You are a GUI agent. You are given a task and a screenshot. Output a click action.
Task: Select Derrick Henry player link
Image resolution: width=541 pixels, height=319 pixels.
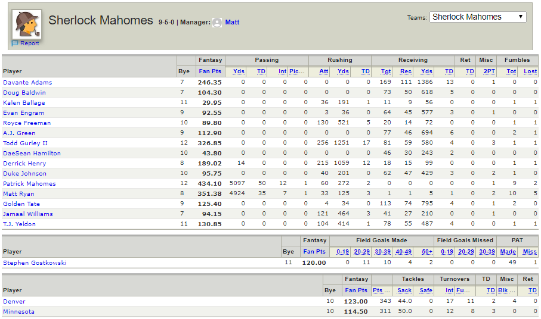(24, 164)
